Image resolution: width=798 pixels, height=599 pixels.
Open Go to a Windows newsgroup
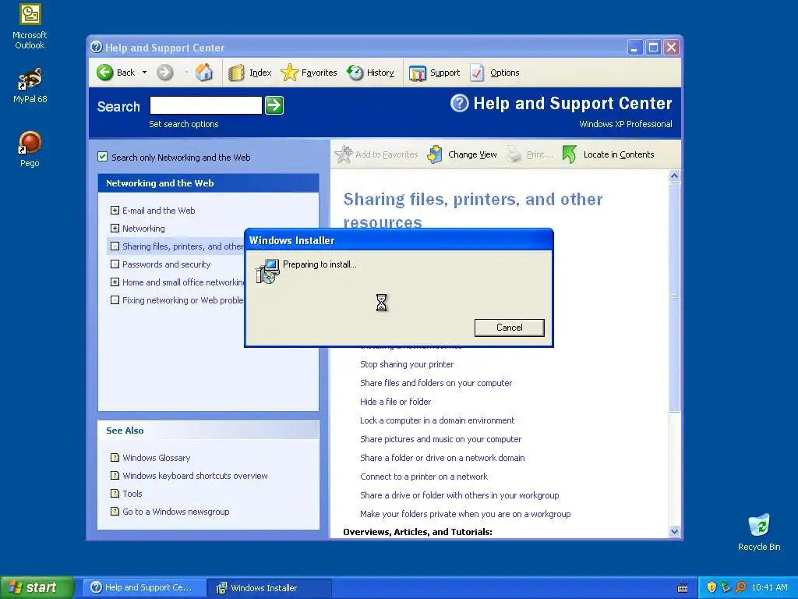(x=175, y=512)
